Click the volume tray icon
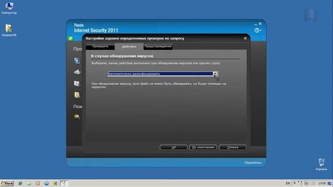This screenshot has height=187, width=333. (312, 183)
